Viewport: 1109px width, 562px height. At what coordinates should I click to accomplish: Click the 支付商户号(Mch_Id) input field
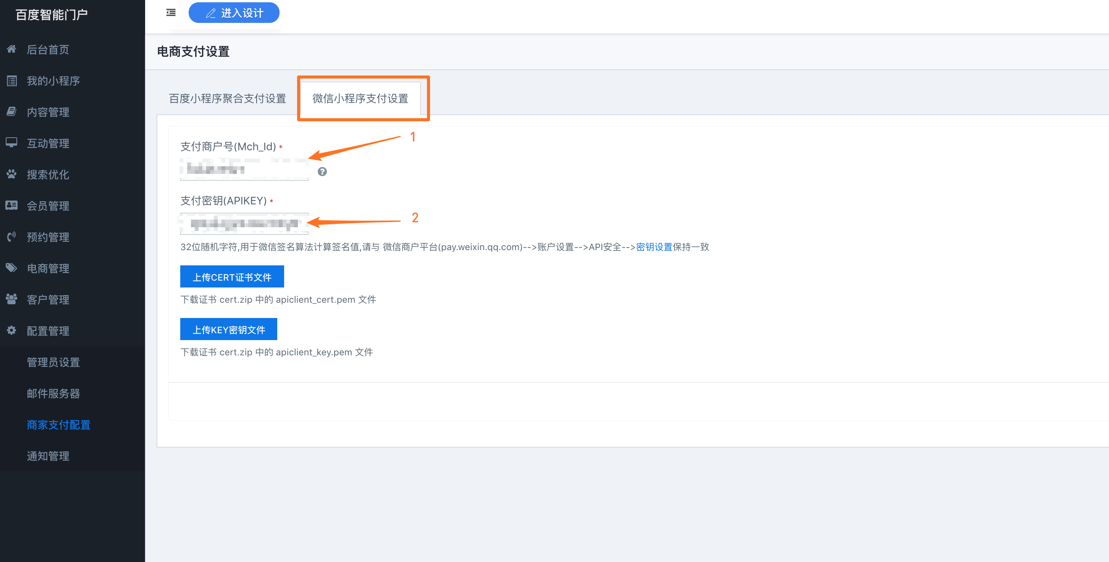244,169
